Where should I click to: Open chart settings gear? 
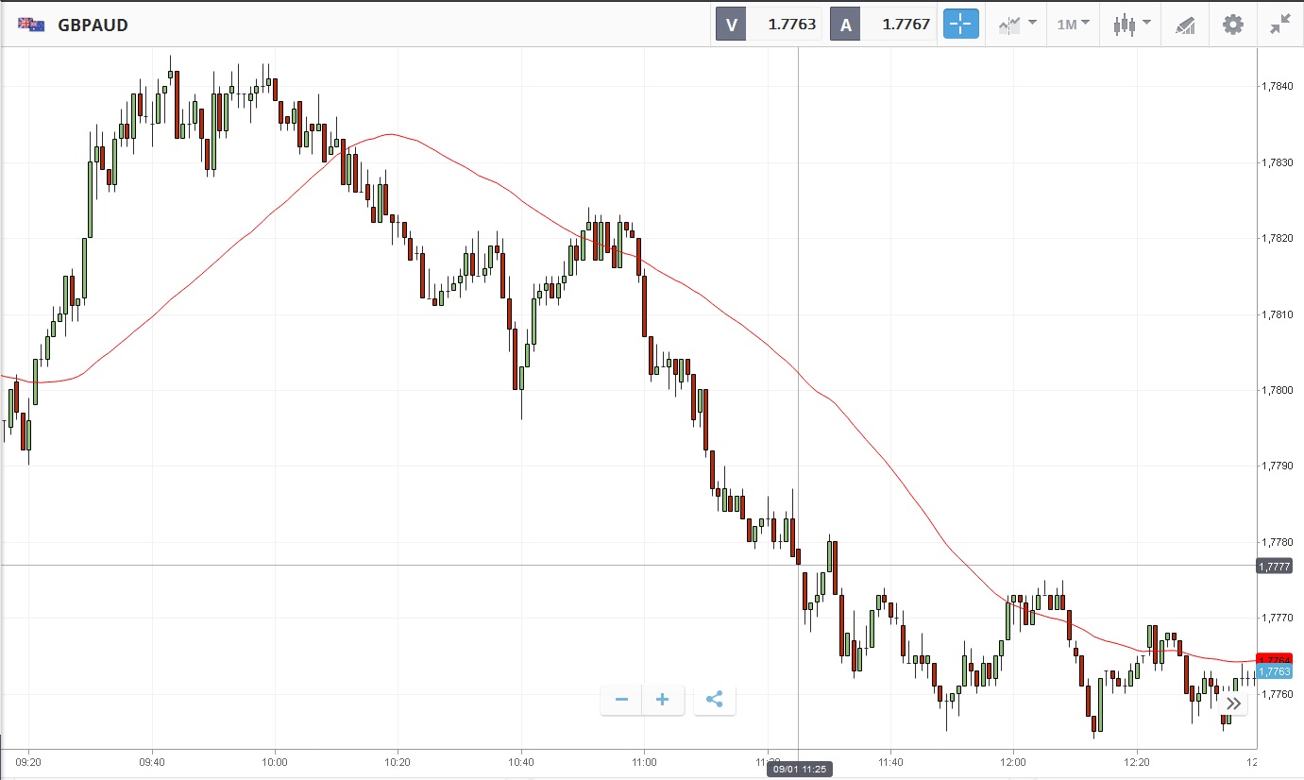[x=1233, y=25]
